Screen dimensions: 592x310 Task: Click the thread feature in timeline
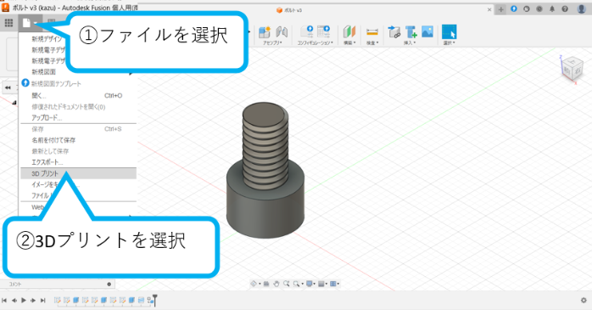tap(141, 300)
